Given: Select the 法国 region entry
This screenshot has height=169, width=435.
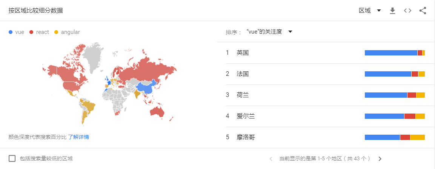Looking at the screenshot, I should [325, 74].
